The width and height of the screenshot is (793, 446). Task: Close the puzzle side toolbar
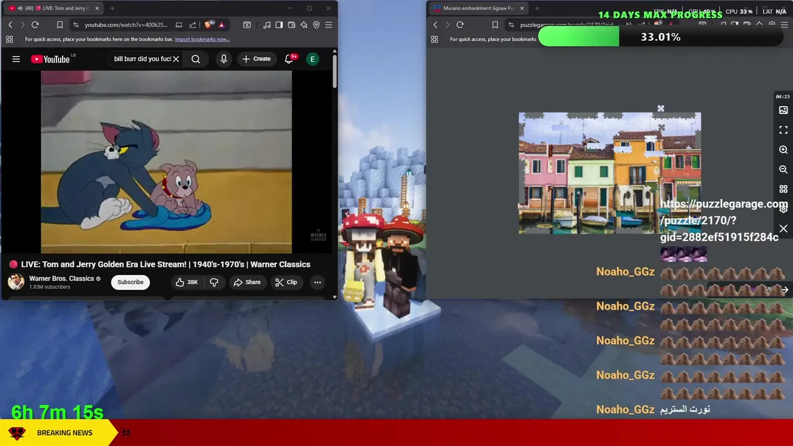click(x=783, y=229)
